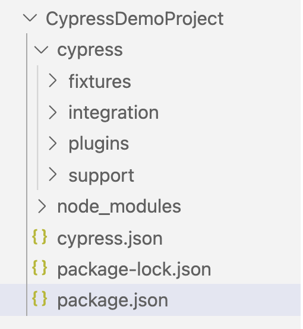The image size is (303, 329).
Task: Click the braces icon beside package.json
Action: [39, 299]
